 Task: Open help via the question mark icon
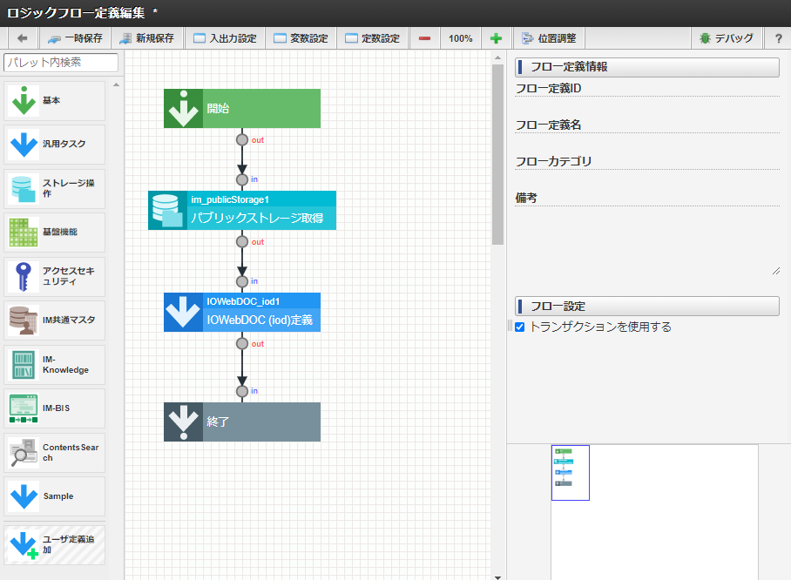tap(779, 38)
